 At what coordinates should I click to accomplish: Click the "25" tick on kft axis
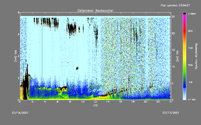173,17
